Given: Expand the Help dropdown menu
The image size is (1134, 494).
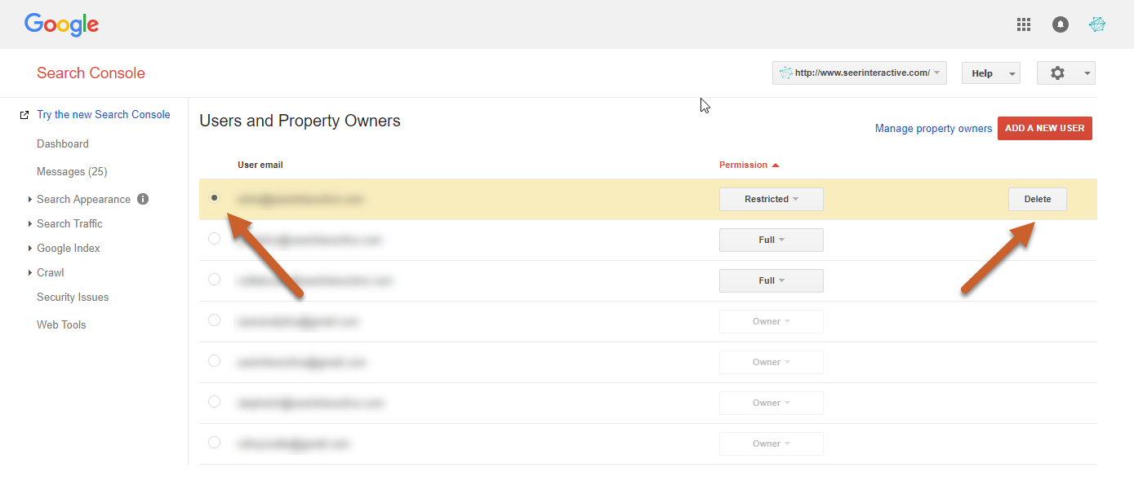Looking at the screenshot, I should (x=990, y=73).
